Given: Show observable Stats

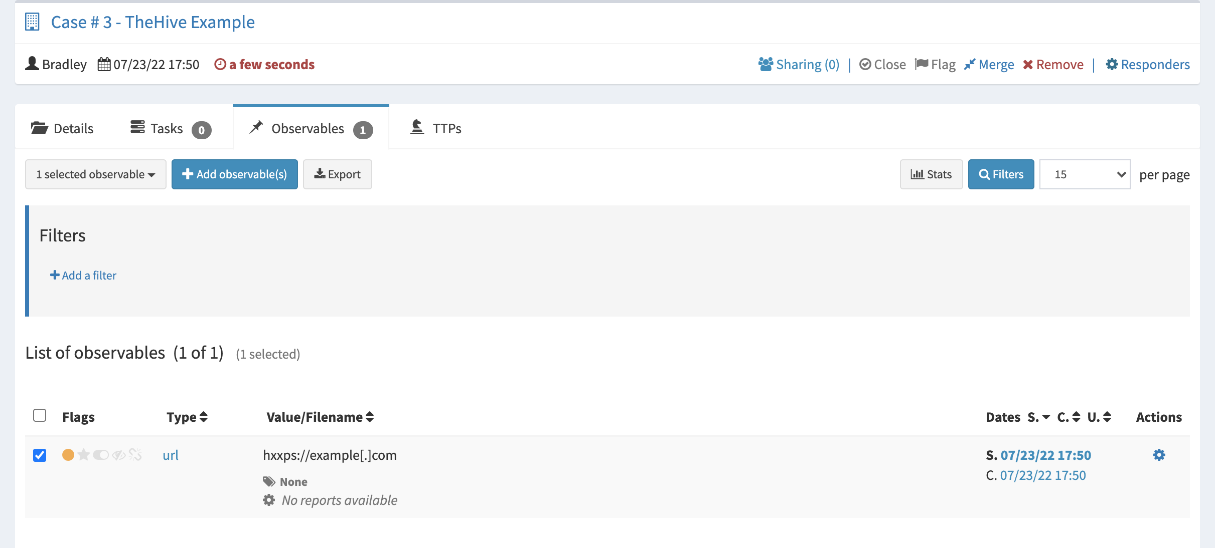Looking at the screenshot, I should 932,174.
